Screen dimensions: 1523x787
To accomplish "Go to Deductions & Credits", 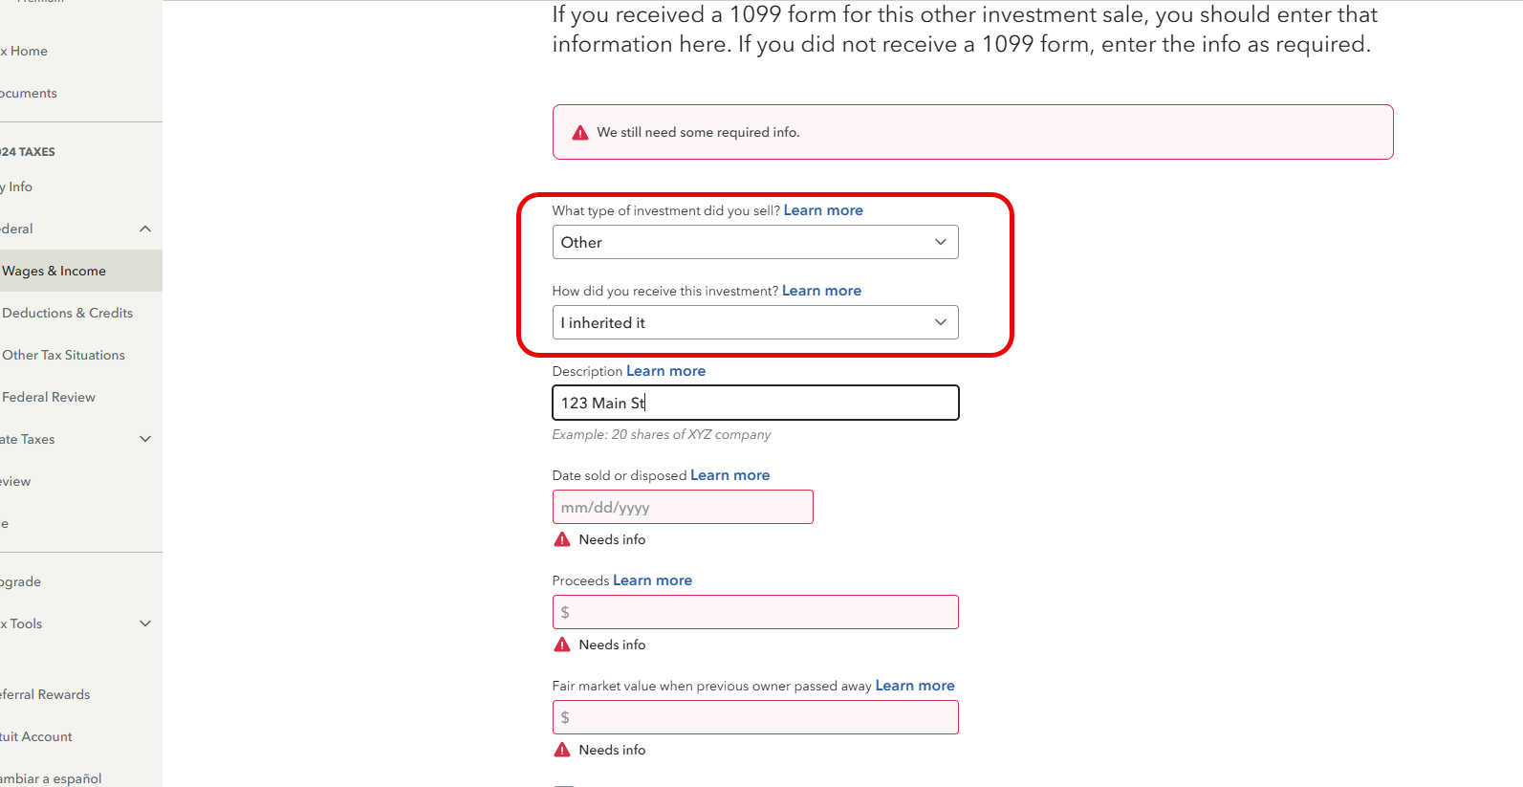I will (x=67, y=313).
